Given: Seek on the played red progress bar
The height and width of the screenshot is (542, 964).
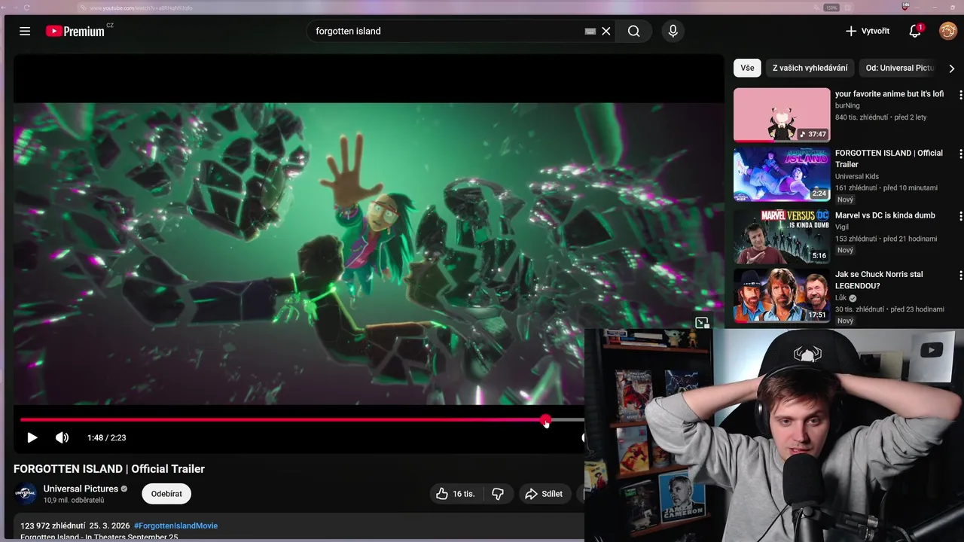Looking at the screenshot, I should point(282,420).
